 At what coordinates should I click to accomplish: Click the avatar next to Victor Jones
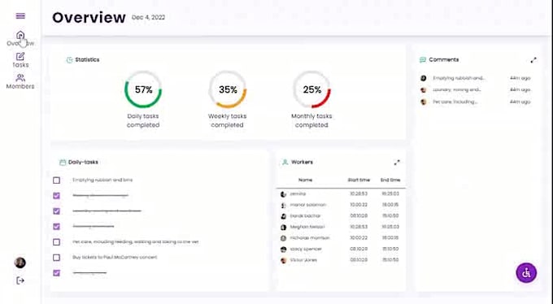coord(283,260)
